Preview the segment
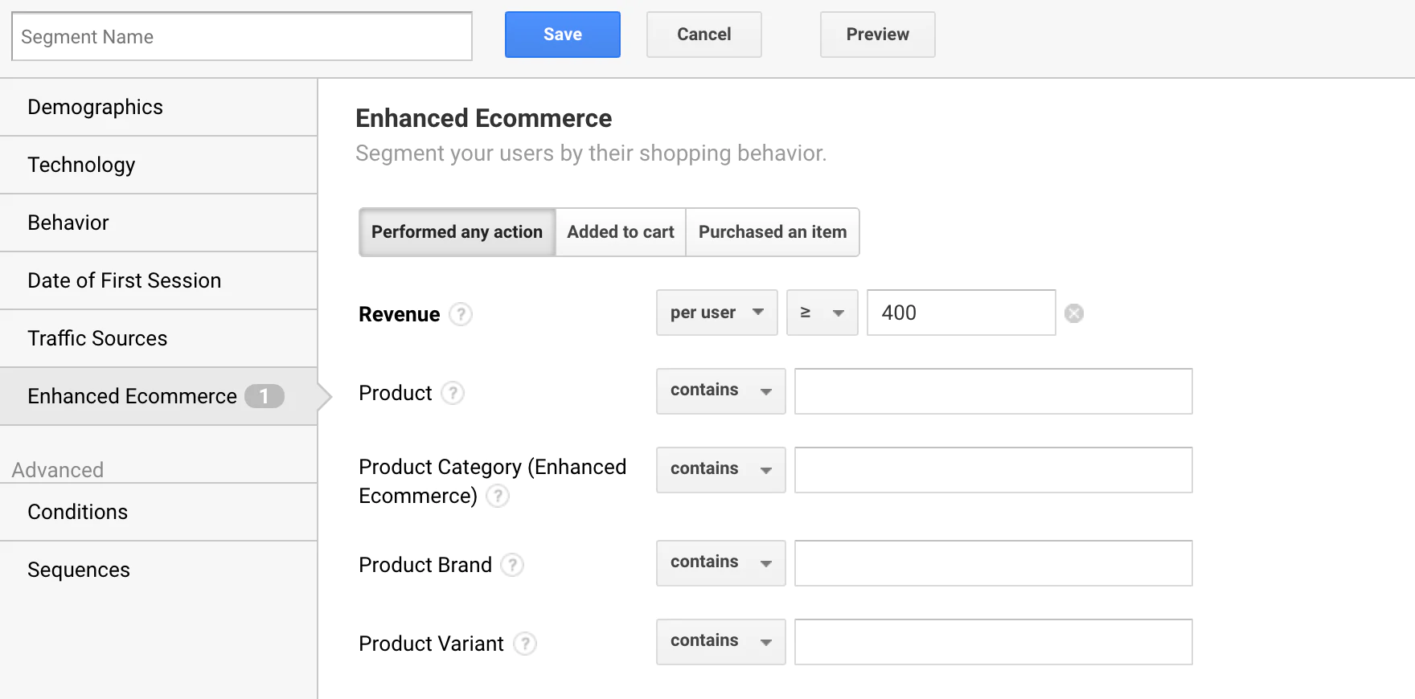Screen dimensions: 1415x699 pos(878,35)
